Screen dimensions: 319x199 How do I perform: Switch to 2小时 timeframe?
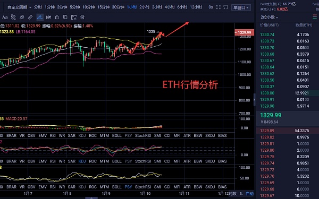coord(145,7)
